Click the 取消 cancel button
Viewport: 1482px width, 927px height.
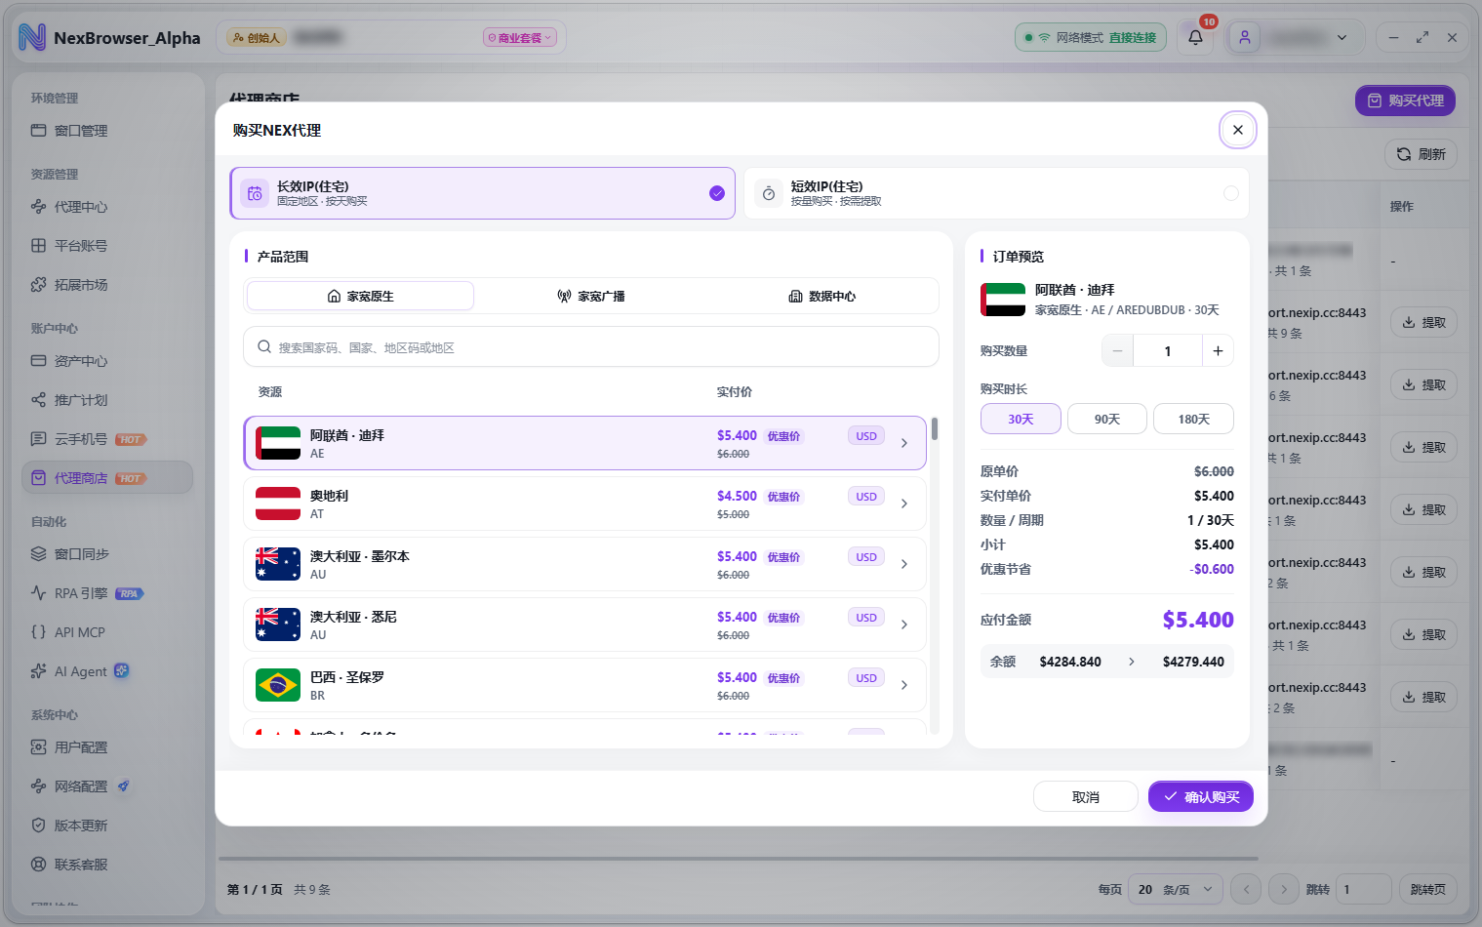coord(1086,796)
